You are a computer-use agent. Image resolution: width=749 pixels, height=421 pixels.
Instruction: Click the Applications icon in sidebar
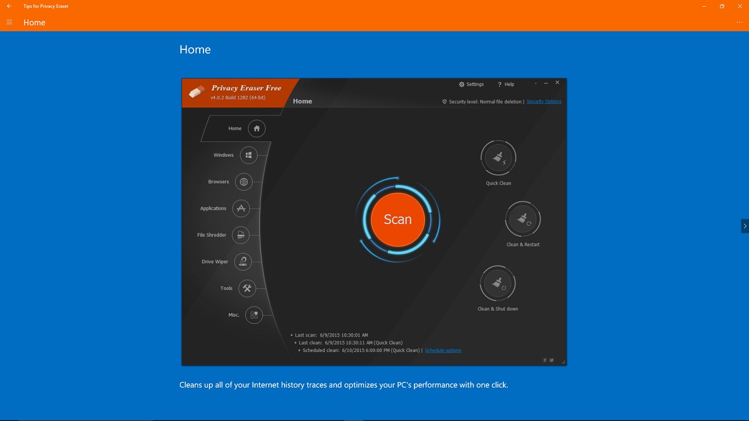pyautogui.click(x=241, y=208)
